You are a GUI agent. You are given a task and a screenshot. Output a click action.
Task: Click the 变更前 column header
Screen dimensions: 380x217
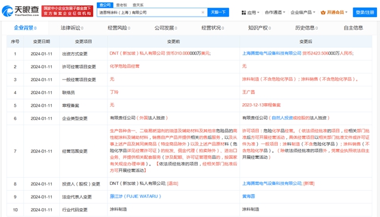173,42
